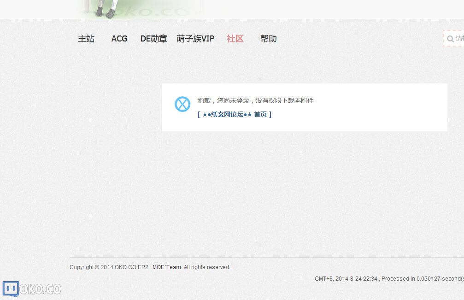Click the anime character banner image
The height and width of the screenshot is (300, 464).
(x=106, y=9)
